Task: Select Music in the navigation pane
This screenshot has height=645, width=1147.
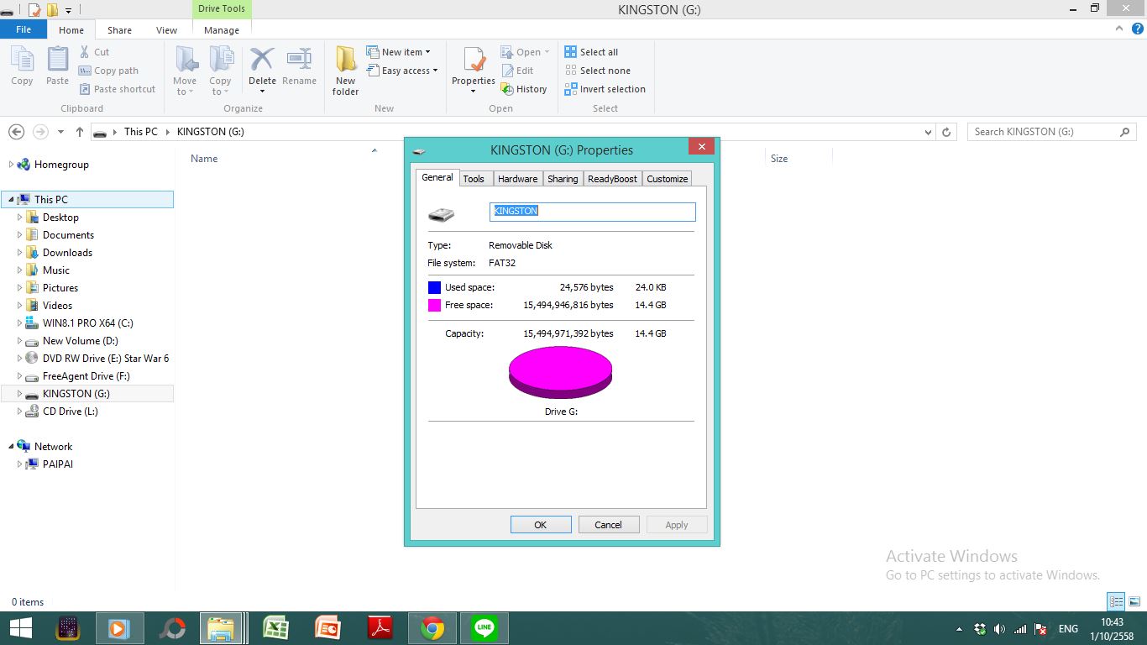Action: pos(56,270)
